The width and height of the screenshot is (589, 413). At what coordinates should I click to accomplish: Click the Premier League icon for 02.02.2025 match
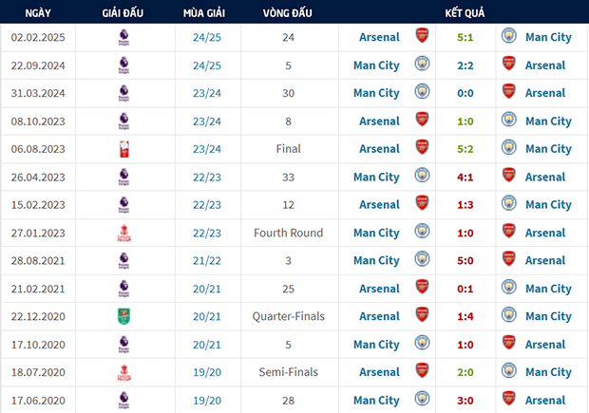coord(123,38)
